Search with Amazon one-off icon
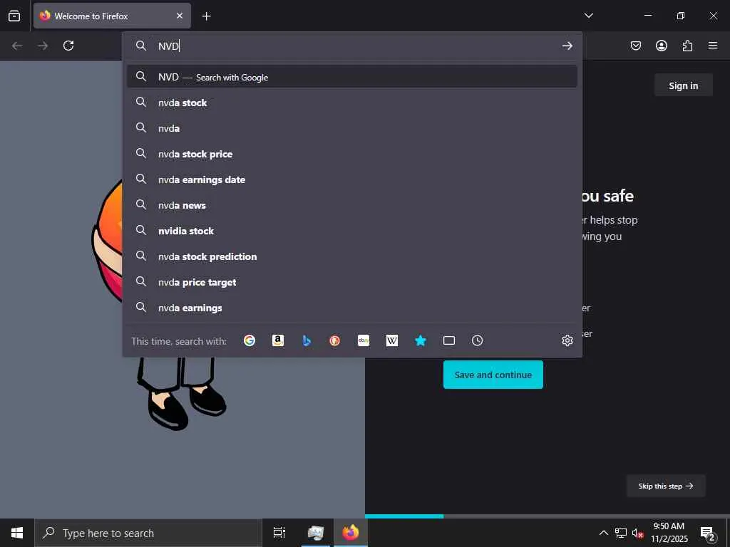This screenshot has height=547, width=730. tap(278, 340)
